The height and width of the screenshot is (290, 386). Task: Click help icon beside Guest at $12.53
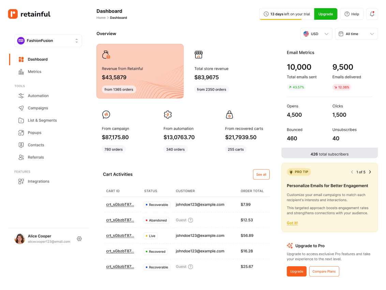(x=191, y=220)
